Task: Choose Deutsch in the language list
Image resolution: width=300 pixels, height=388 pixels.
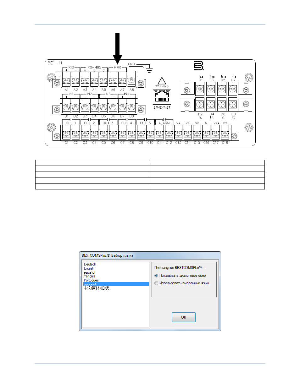Action: (x=90, y=264)
